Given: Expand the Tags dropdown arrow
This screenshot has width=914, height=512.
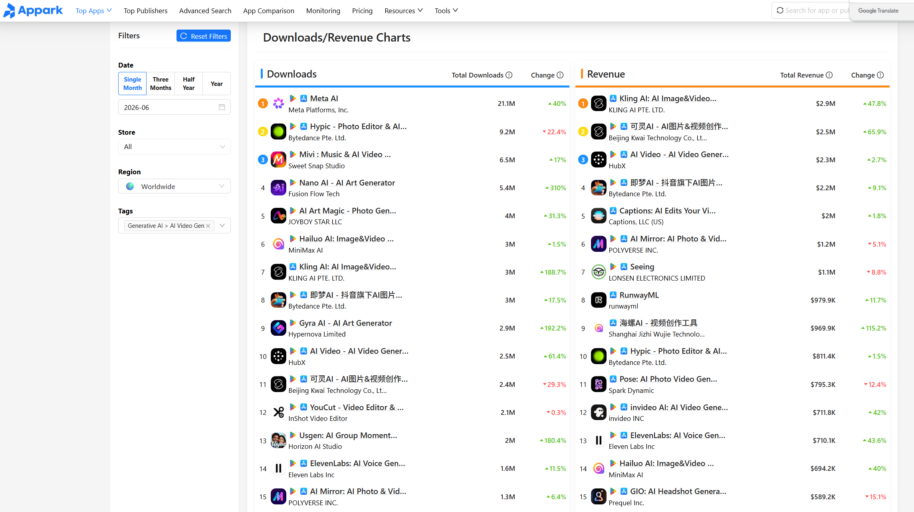Looking at the screenshot, I should pos(222,225).
